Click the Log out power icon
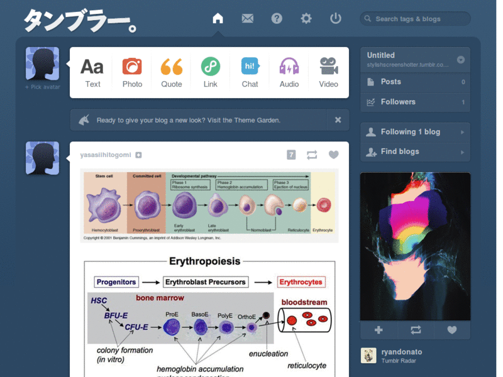The width and height of the screenshot is (503, 377). (336, 18)
